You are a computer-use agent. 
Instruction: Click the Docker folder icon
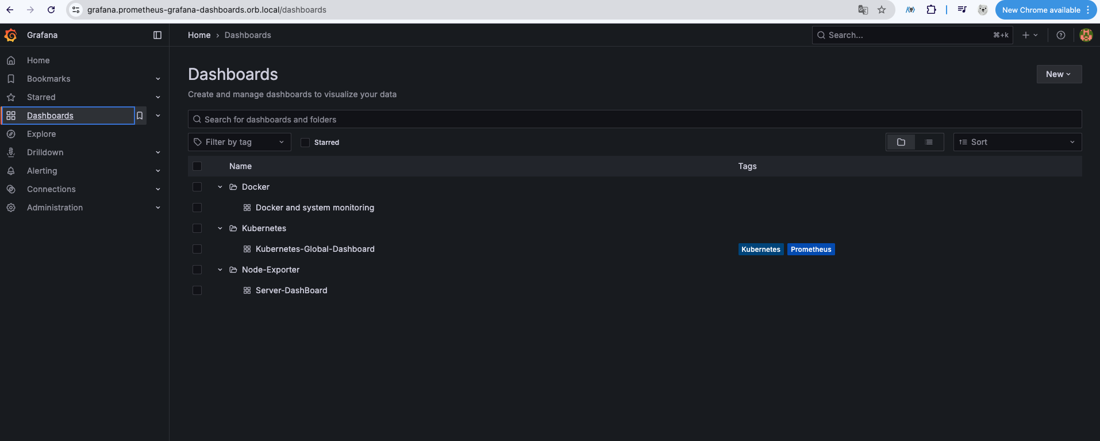[x=233, y=187]
